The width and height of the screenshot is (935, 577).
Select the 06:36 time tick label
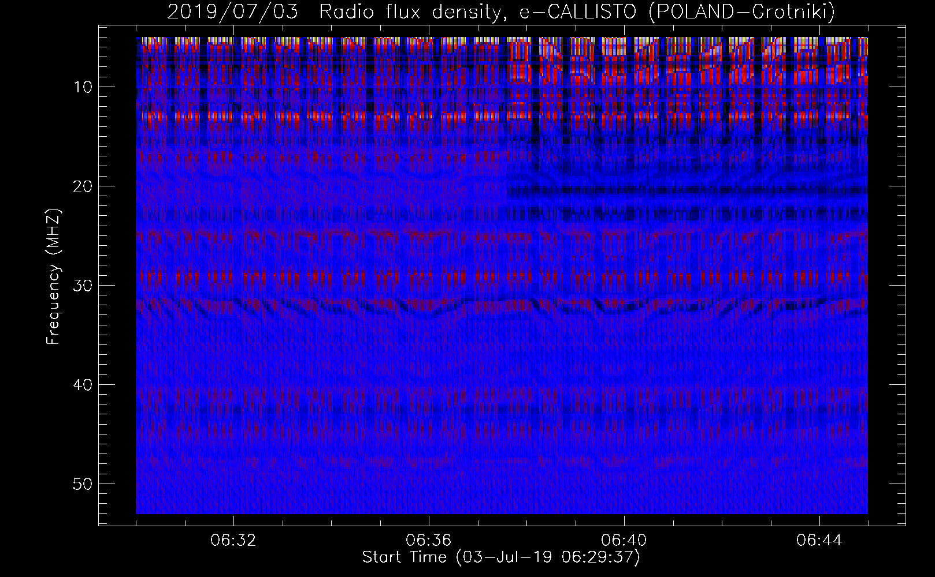tap(429, 541)
